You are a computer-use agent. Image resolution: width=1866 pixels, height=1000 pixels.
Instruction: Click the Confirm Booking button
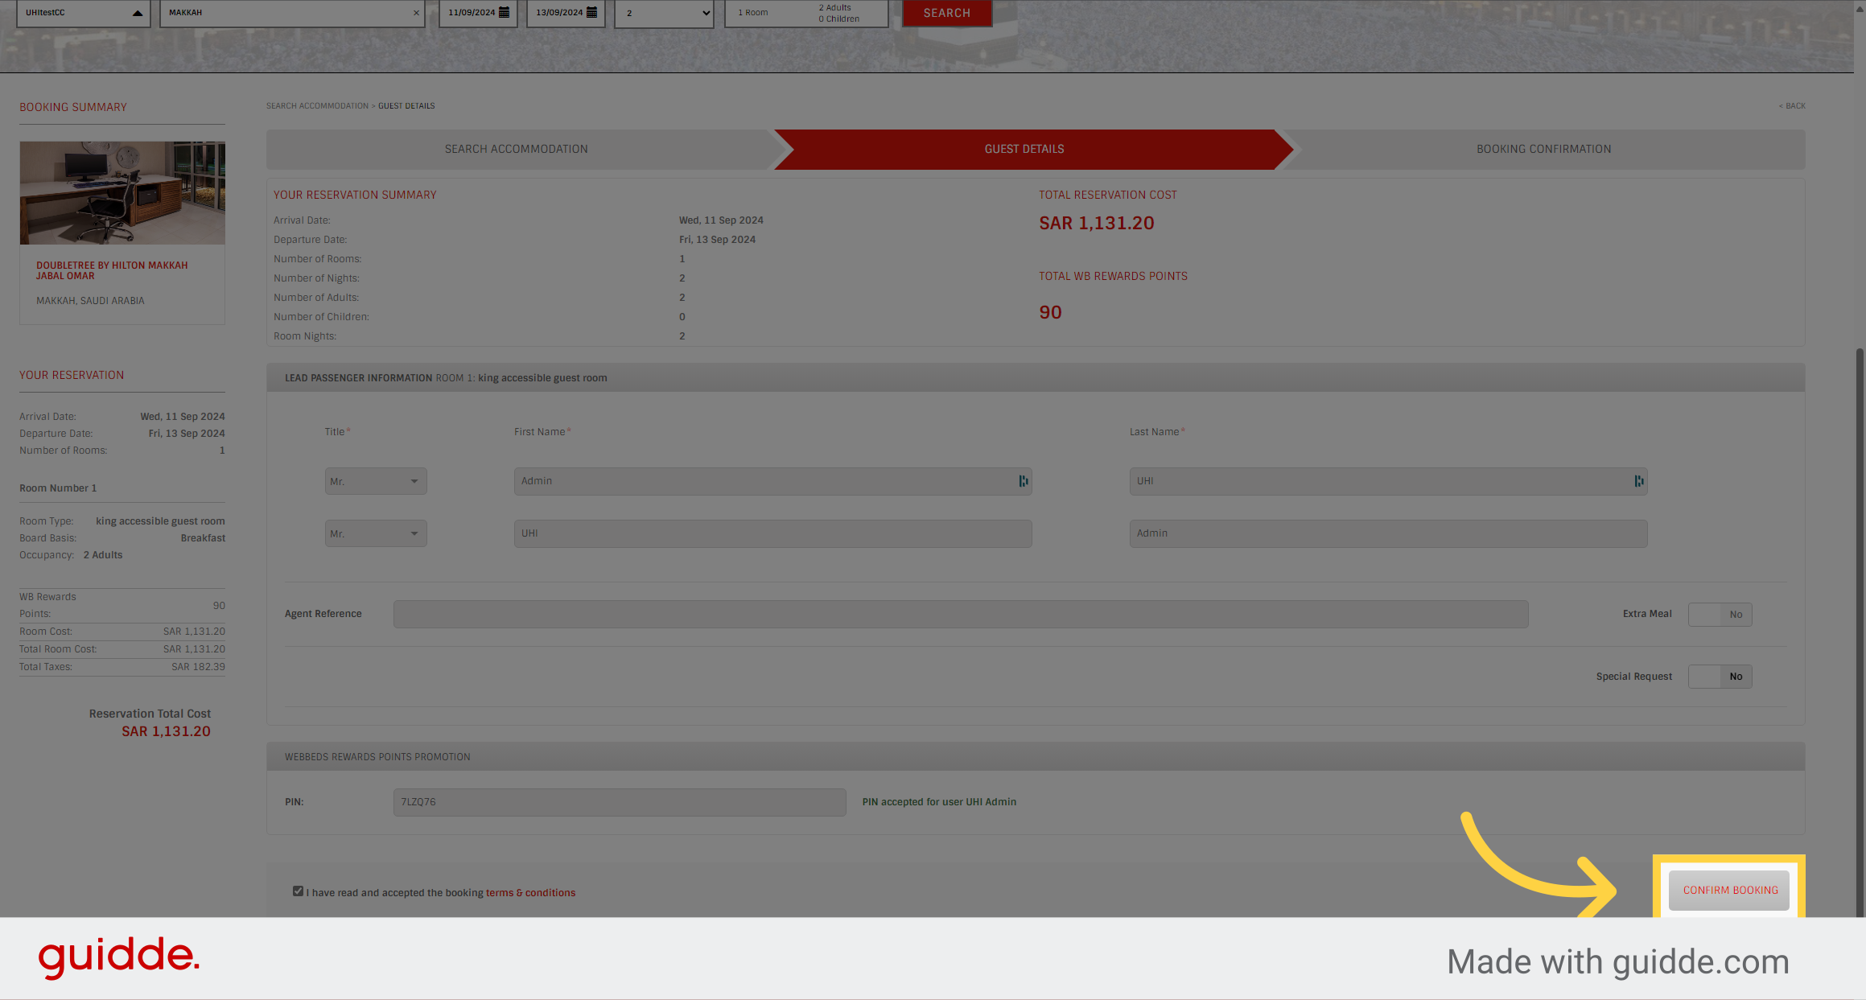(1728, 890)
